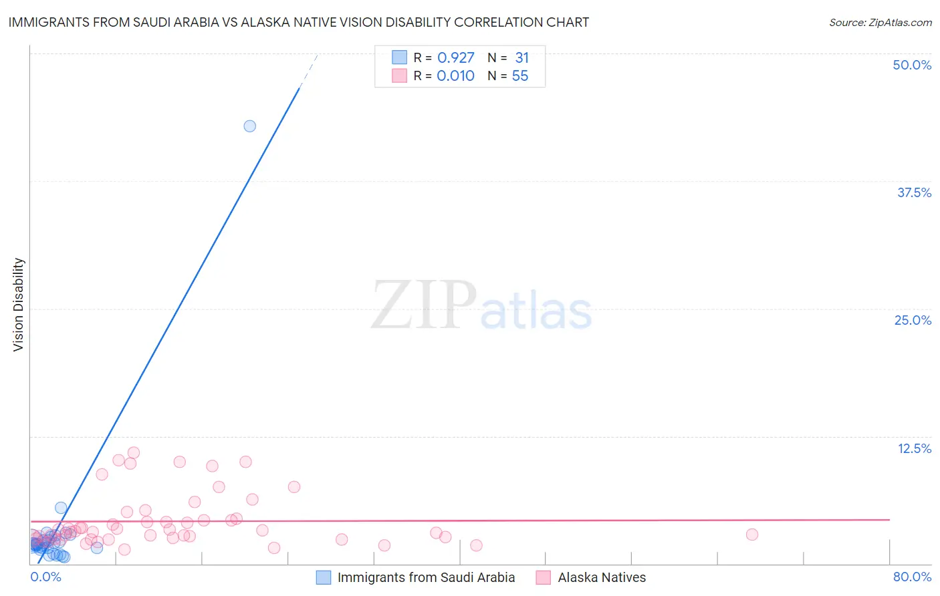
Task: Click the pink Alaska Natives legend swatch
Action: pos(544,577)
